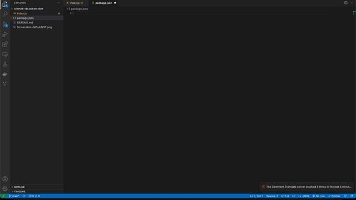Viewport: 356px width, 200px height.
Task: Click the Comment Translate crash notification message
Action: [x=309, y=187]
